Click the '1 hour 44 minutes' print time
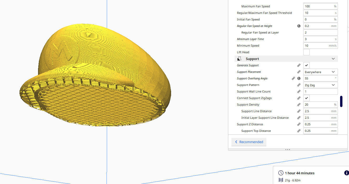Screen dimensions: 349x184 click(300, 173)
